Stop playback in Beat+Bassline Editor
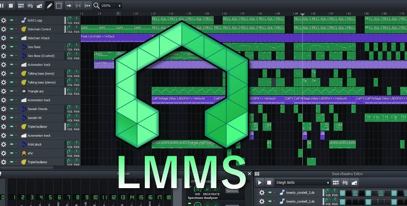This screenshot has height=206, width=407. click(x=269, y=183)
